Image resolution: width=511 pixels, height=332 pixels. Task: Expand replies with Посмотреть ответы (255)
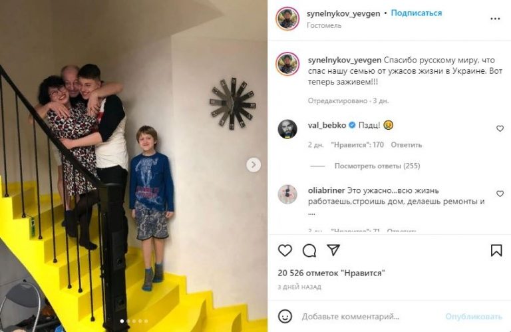point(377,166)
